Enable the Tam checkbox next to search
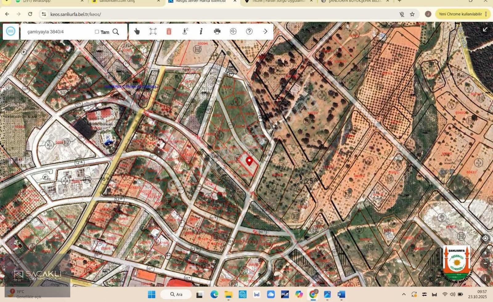493x302 pixels. [x=96, y=32]
